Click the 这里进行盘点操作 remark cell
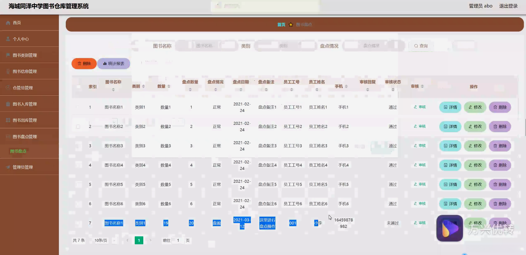This screenshot has height=255, width=526. pos(267,223)
